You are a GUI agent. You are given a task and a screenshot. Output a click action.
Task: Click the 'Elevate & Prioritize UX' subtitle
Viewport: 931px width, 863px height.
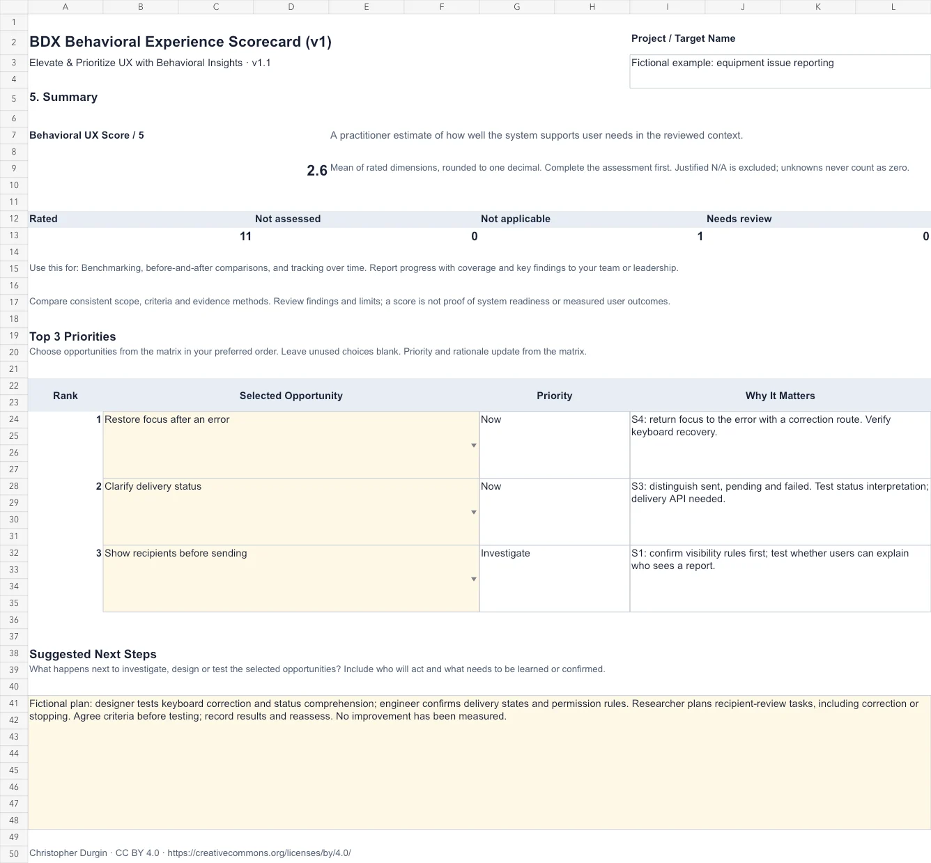pos(150,63)
